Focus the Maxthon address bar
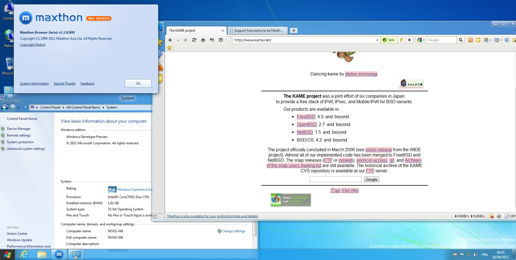Viewport: 516px width, 260px height. click(x=304, y=40)
